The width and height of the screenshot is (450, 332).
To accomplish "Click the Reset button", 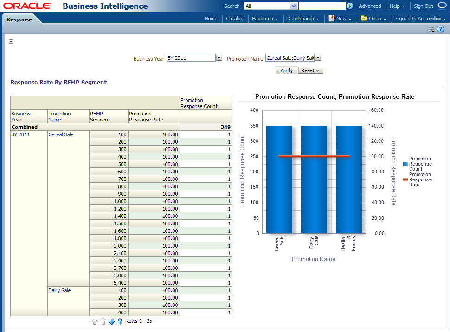I will pyautogui.click(x=310, y=70).
